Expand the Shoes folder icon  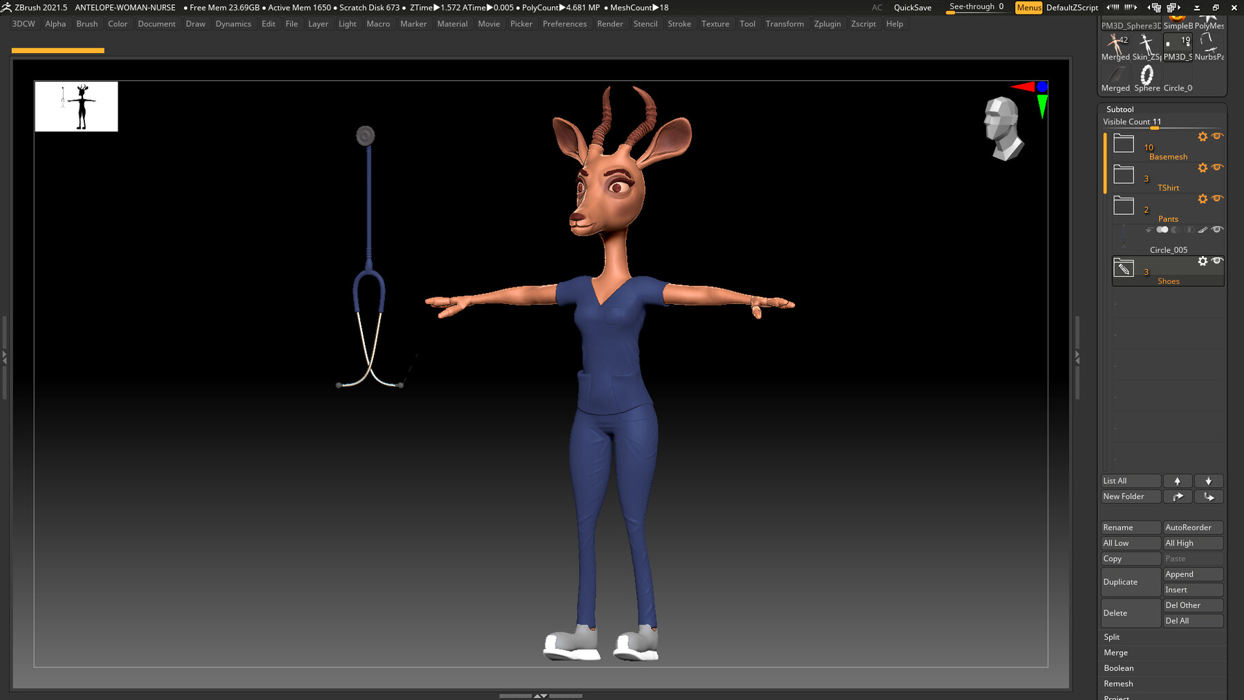pyautogui.click(x=1124, y=267)
